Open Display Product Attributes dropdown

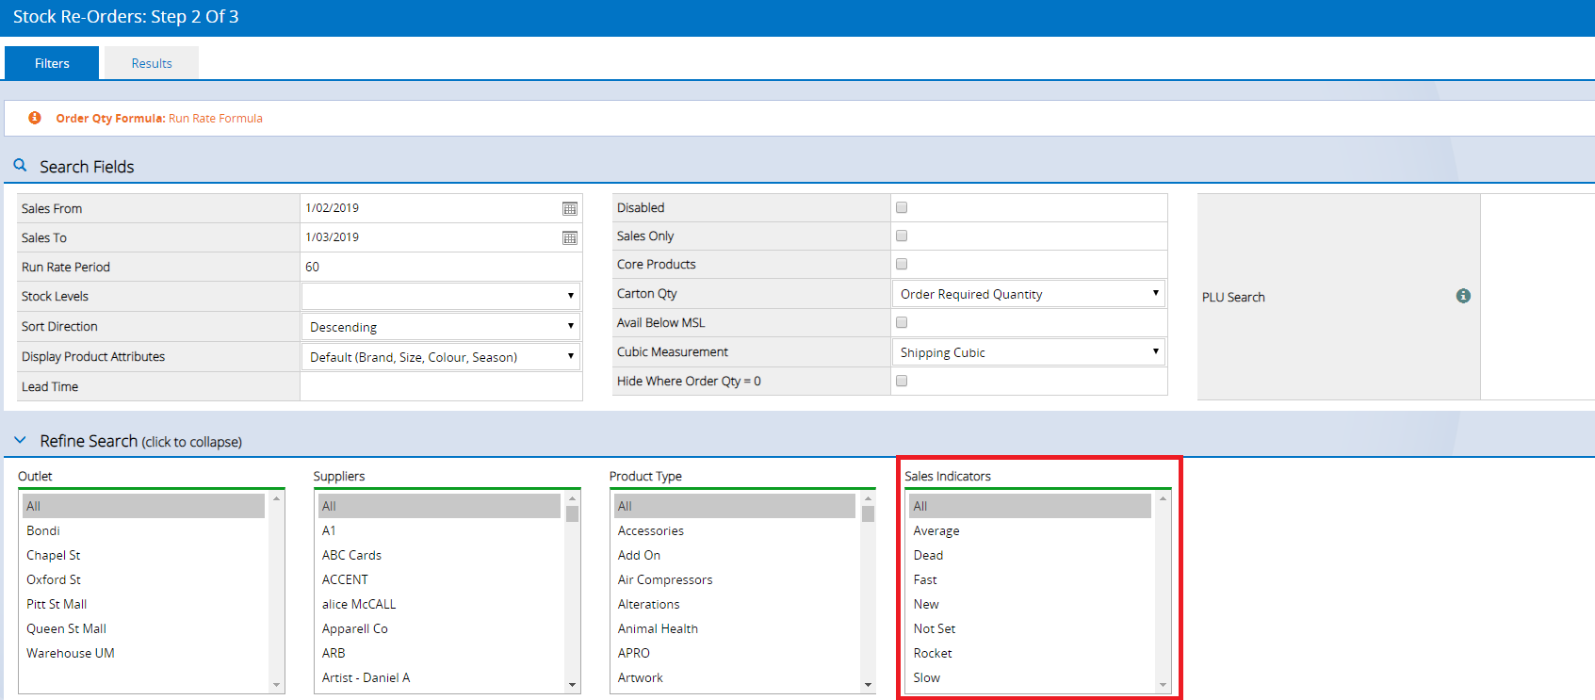(441, 356)
